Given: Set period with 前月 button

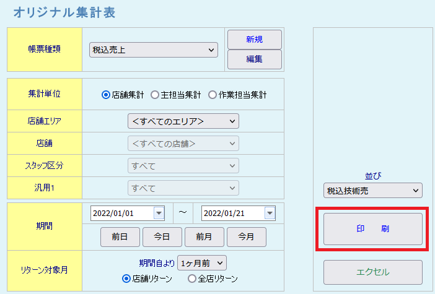Looking at the screenshot, I should point(204,237).
